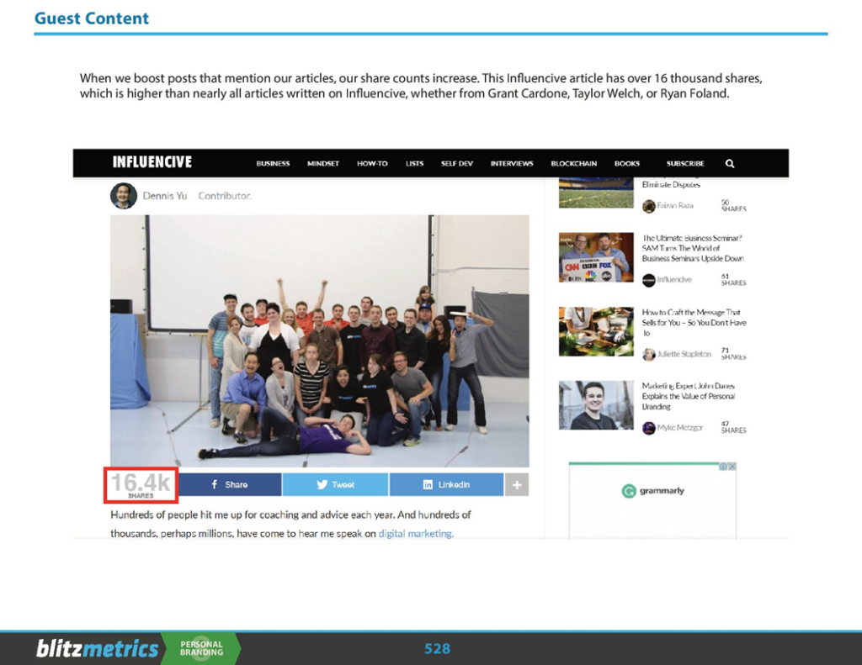Open How to Craft the Message article
Image resolution: width=862 pixels, height=665 pixels.
694,322
